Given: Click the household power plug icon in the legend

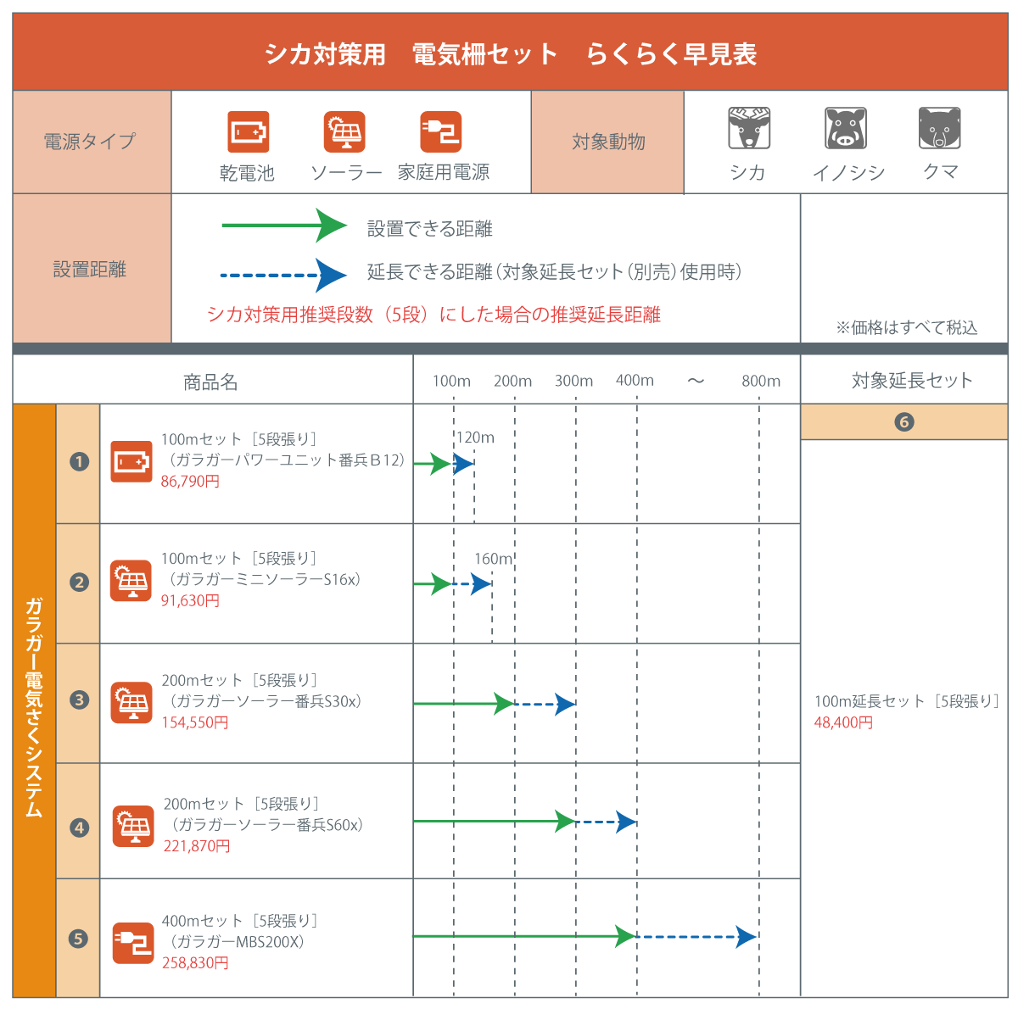Looking at the screenshot, I should click(x=441, y=132).
